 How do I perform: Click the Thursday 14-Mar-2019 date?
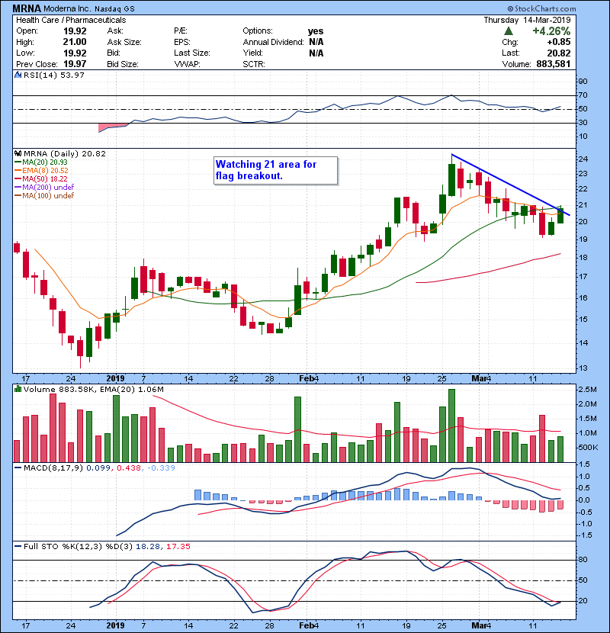pos(527,20)
